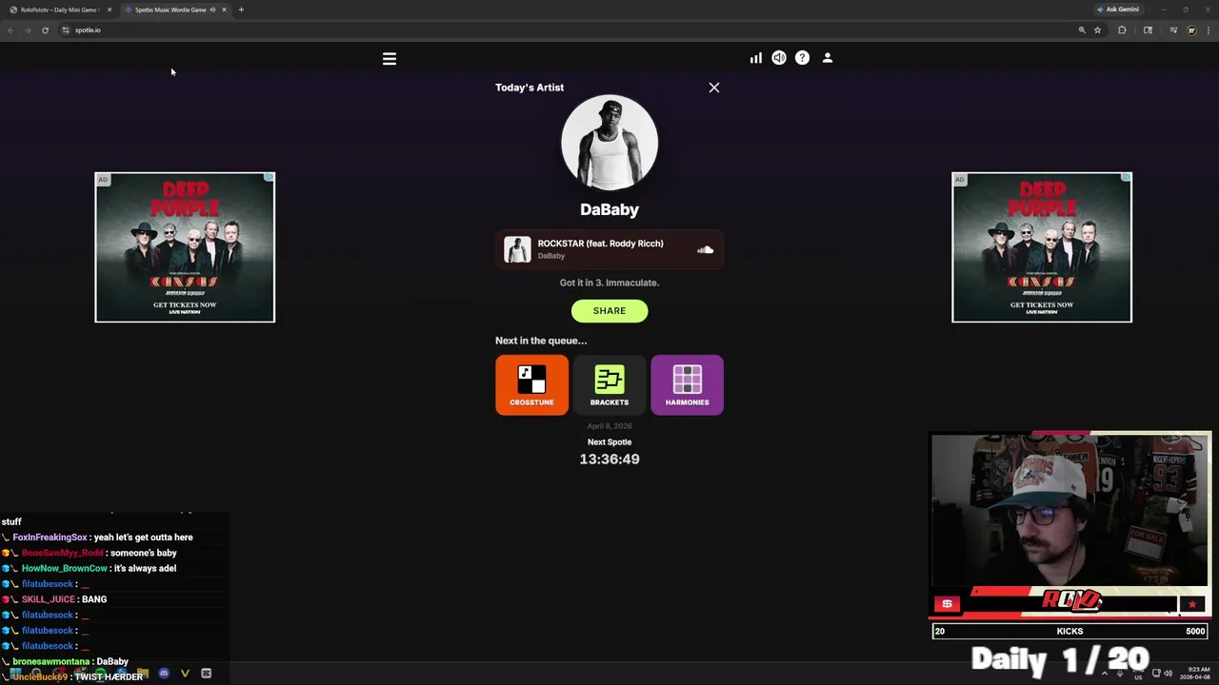This screenshot has height=685, width=1219.
Task: Click the Next Spotle countdown 13:36:49
Action: [609, 460]
